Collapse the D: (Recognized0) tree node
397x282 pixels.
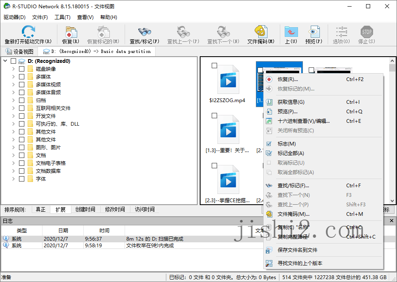[5, 61]
